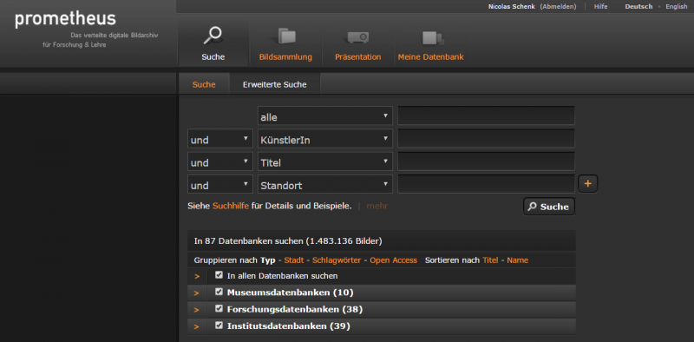Click the 'mehr' link
The image size is (694, 342).
point(376,206)
